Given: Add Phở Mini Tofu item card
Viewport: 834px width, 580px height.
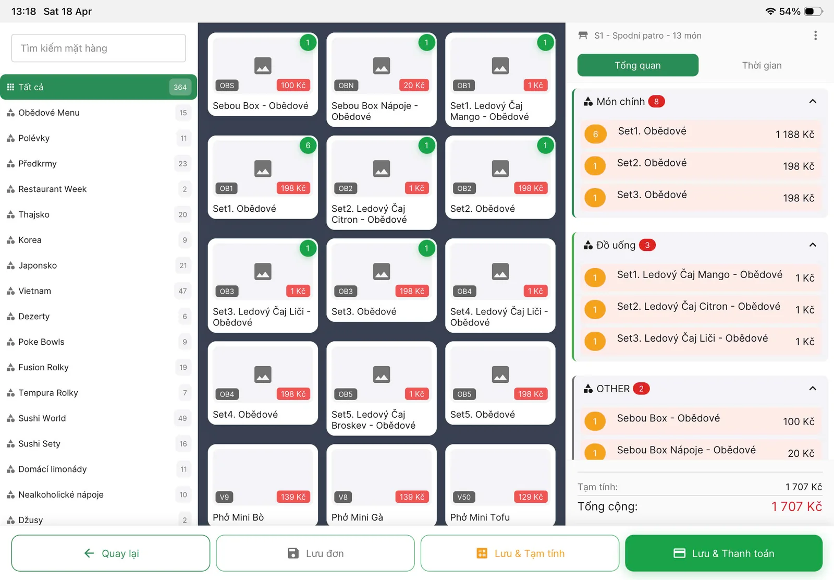Looking at the screenshot, I should click(x=500, y=485).
